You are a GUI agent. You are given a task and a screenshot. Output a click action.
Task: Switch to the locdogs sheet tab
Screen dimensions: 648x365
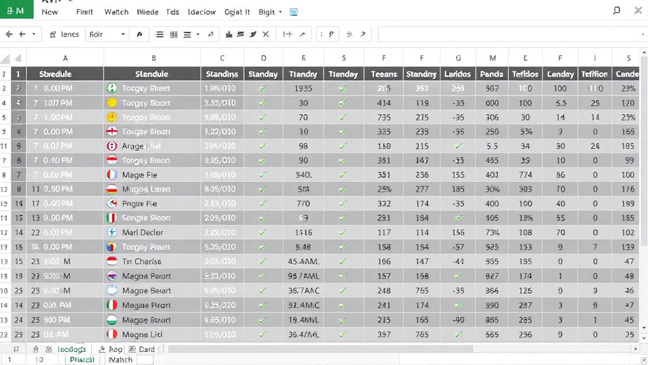(72, 349)
